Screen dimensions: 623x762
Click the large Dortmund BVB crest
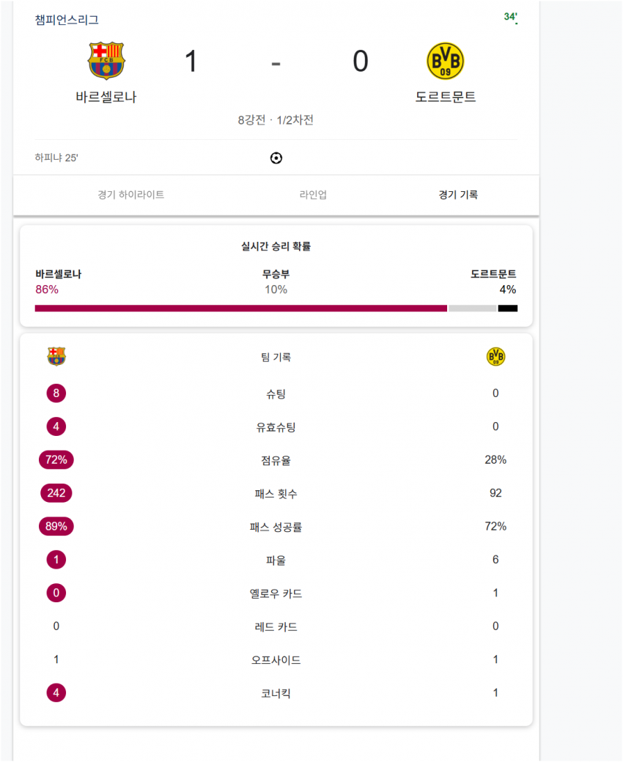445,61
